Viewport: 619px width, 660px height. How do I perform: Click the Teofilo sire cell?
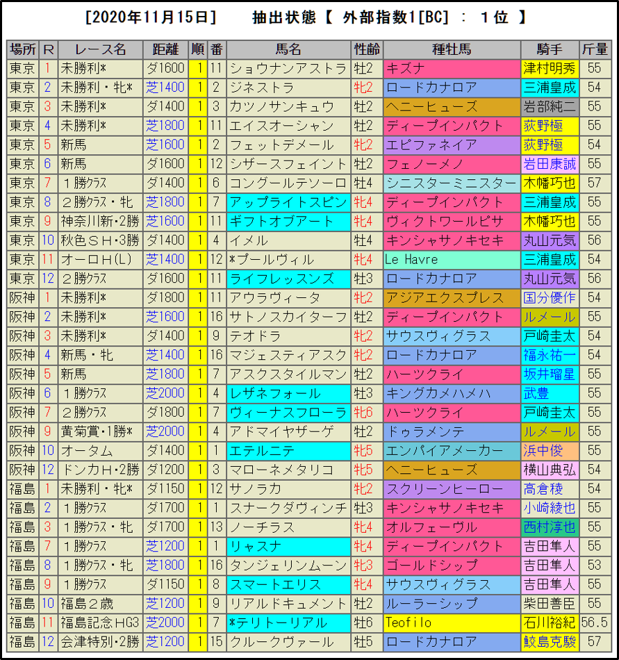[x=452, y=622]
